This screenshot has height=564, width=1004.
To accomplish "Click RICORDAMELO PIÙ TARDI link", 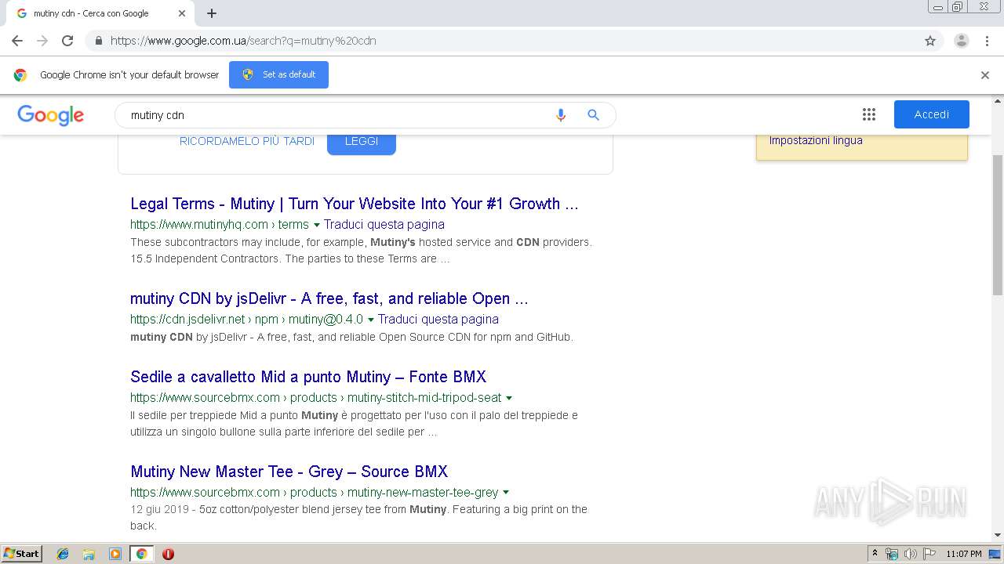I will coord(247,141).
